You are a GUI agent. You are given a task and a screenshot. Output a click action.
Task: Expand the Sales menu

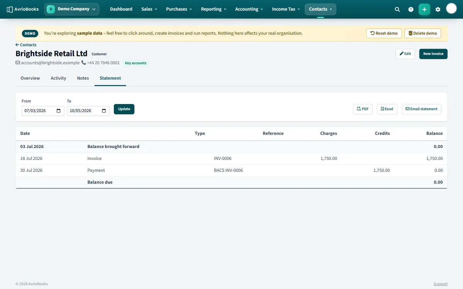point(149,9)
